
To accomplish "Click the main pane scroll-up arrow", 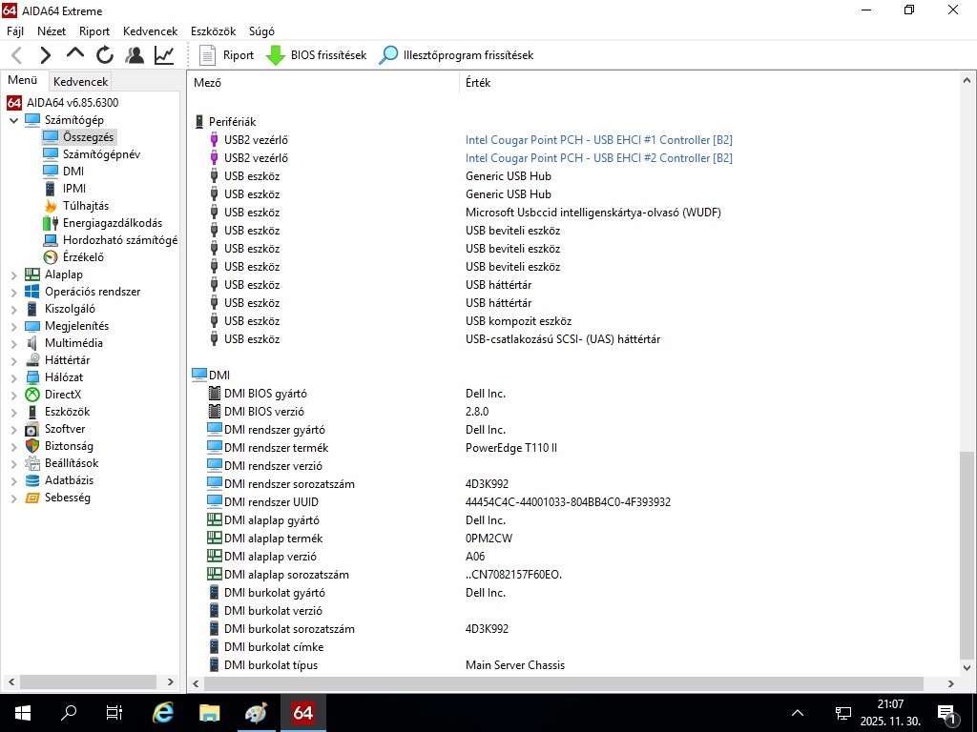I will point(967,80).
